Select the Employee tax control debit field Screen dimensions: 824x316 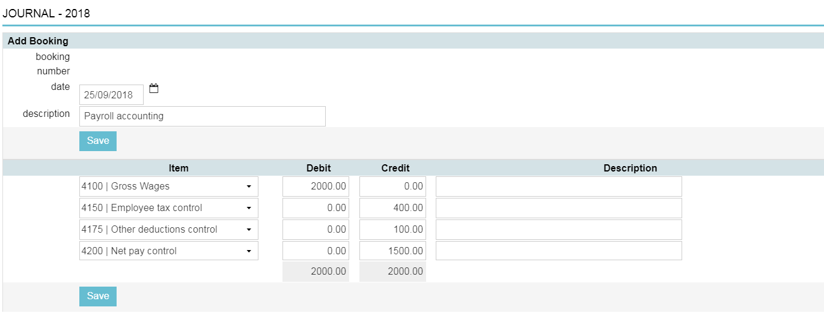click(x=316, y=208)
